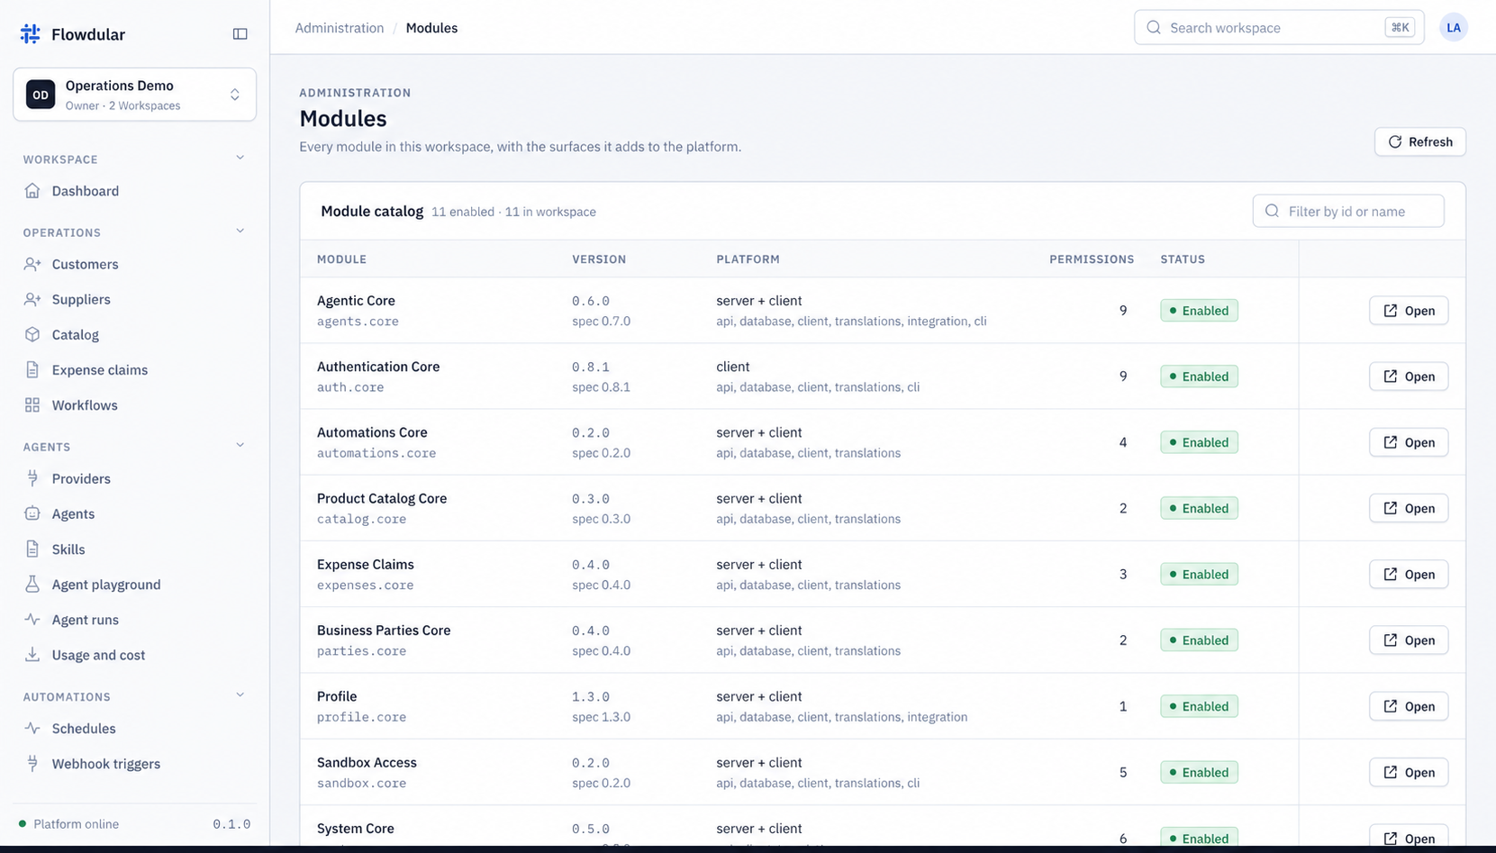This screenshot has height=853, width=1496.
Task: Click the Administration breadcrumb link
Action: click(x=340, y=28)
